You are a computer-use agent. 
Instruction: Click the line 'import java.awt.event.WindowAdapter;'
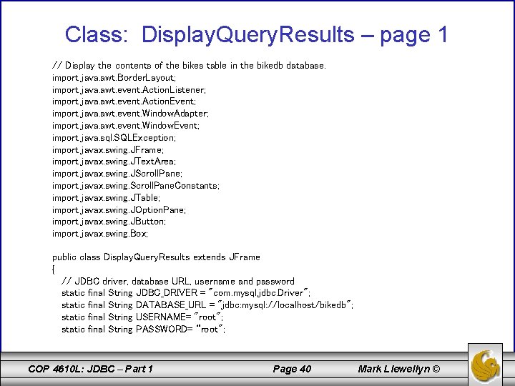coord(130,114)
